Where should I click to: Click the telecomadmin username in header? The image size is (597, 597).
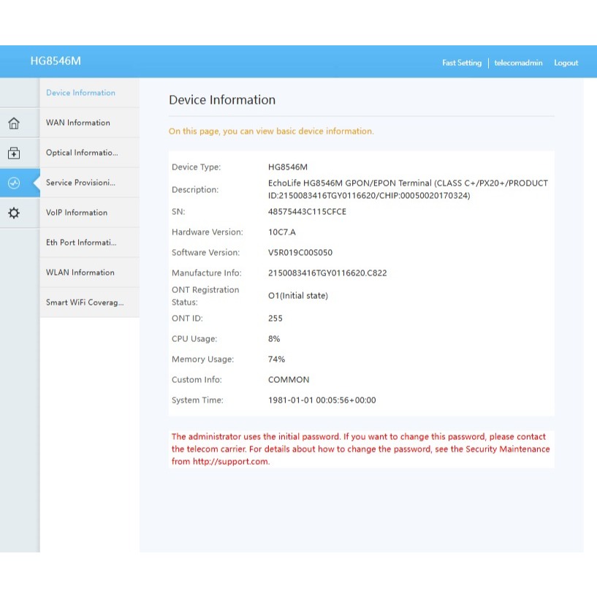click(x=518, y=63)
